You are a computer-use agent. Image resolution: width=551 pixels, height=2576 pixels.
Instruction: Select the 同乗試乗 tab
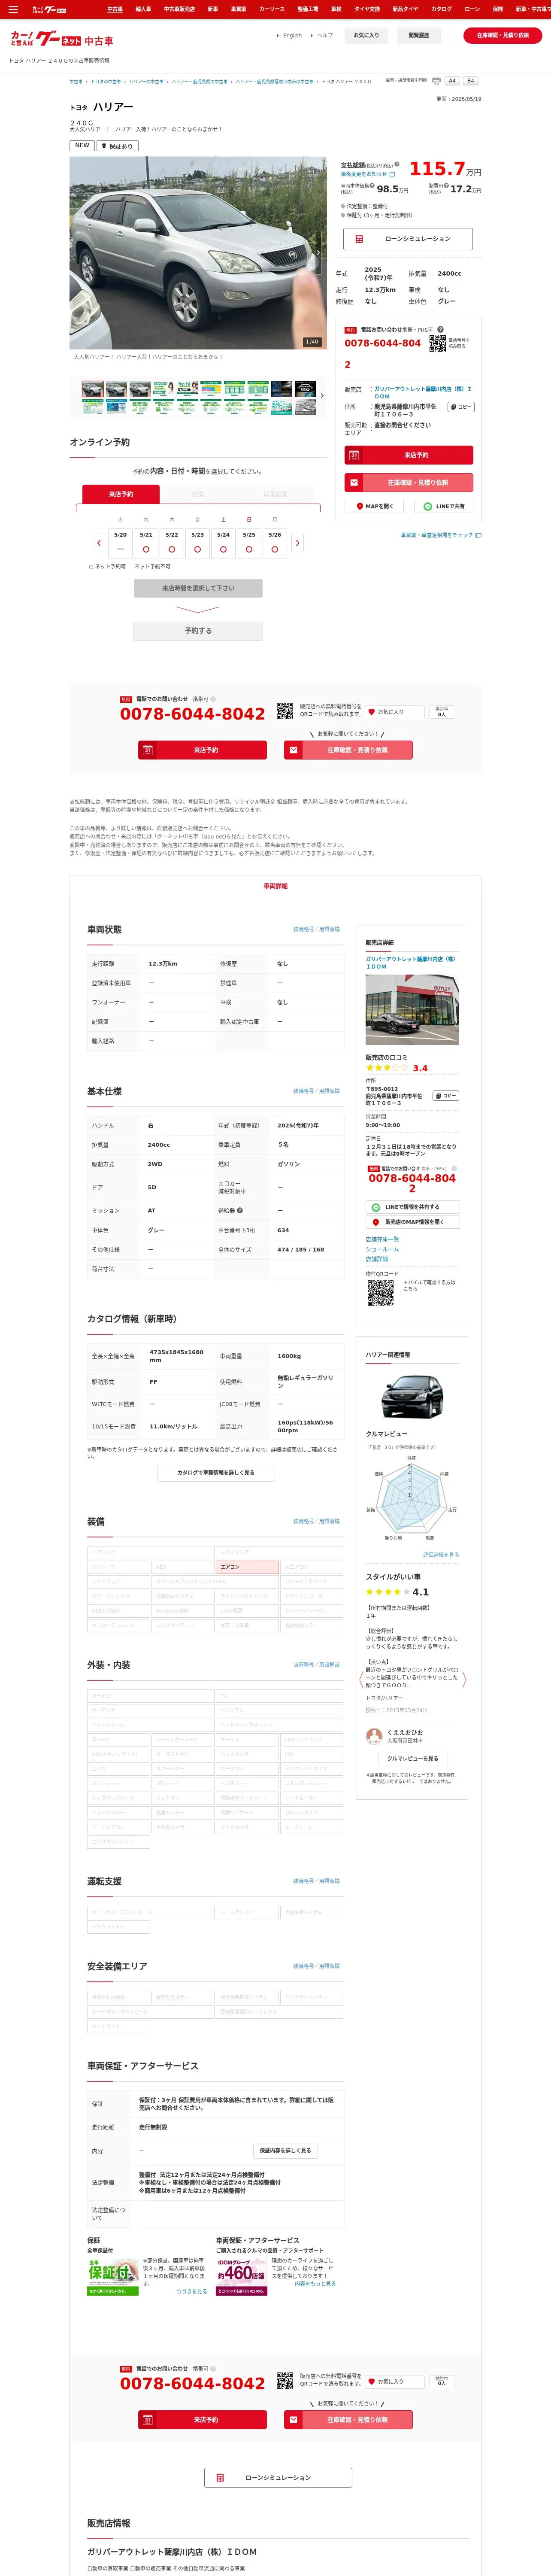[x=275, y=494]
